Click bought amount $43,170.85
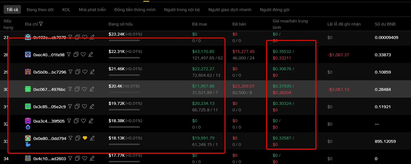 [x=203, y=51]
